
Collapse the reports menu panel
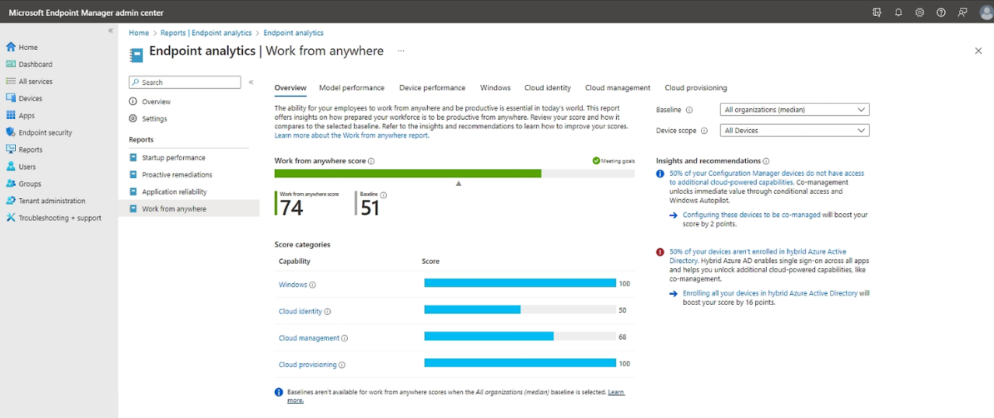(251, 82)
